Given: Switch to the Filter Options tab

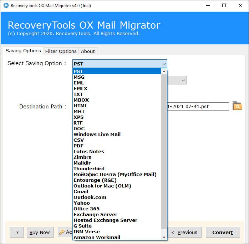Looking at the screenshot, I should coord(61,51).
